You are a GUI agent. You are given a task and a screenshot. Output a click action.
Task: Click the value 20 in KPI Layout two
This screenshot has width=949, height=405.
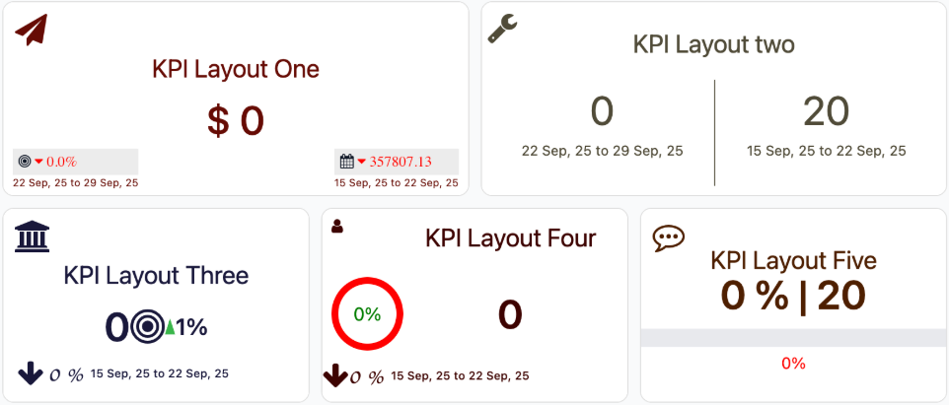coord(826,112)
